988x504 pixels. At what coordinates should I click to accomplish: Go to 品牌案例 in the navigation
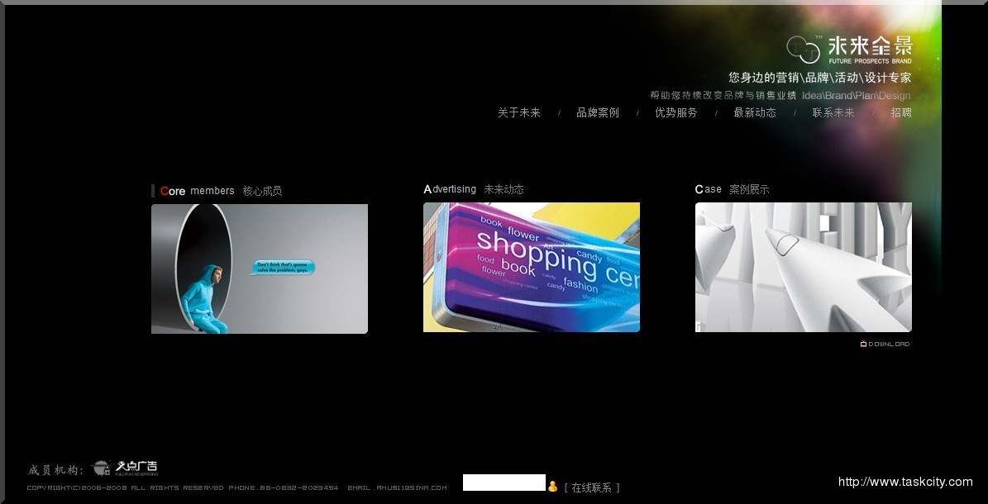tap(597, 113)
